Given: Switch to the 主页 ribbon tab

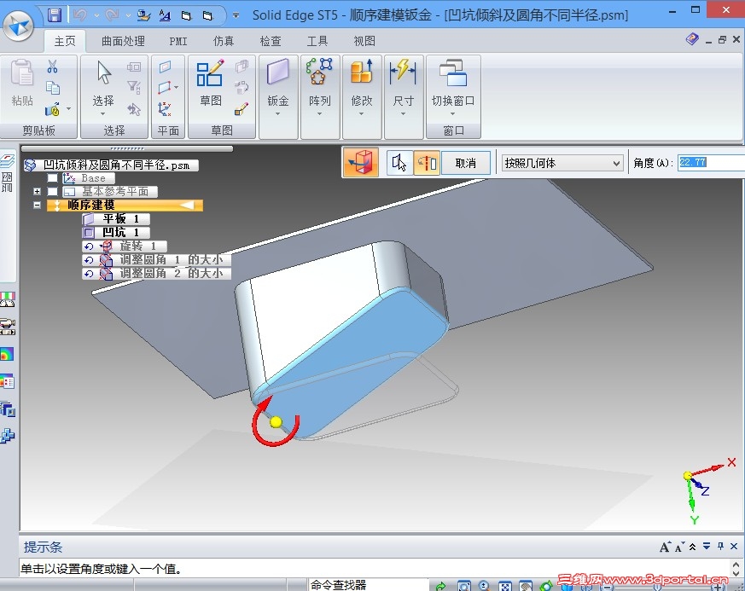Looking at the screenshot, I should [x=65, y=41].
